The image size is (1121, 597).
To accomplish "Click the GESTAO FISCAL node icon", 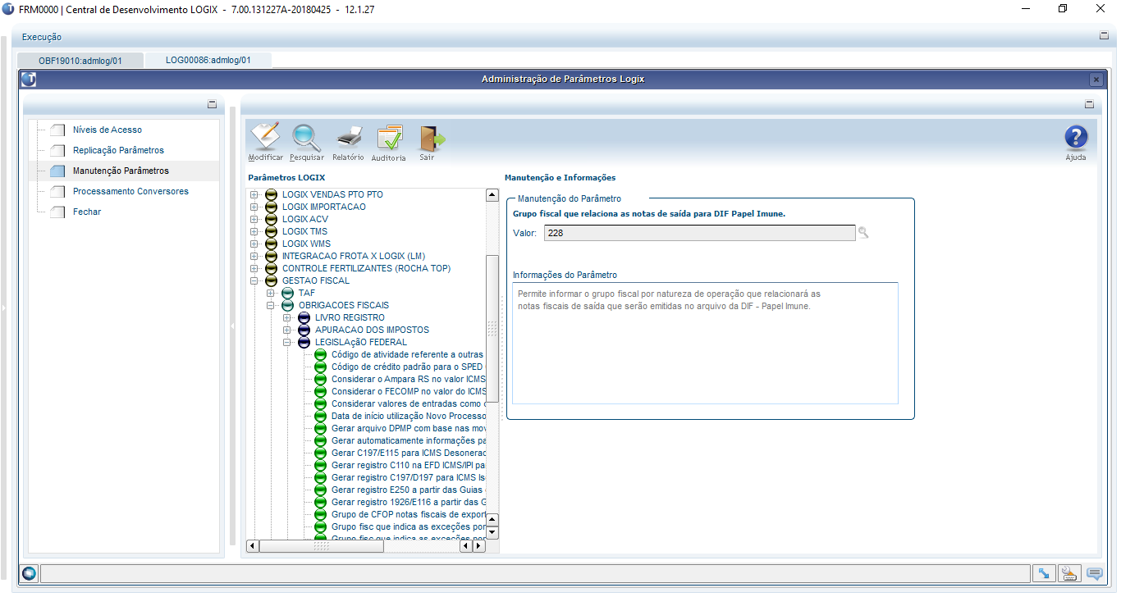I will coord(271,280).
